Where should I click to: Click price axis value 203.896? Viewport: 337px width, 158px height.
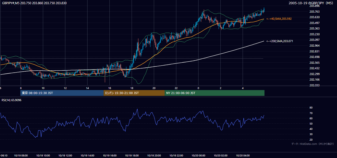pyautogui.click(x=314, y=6)
